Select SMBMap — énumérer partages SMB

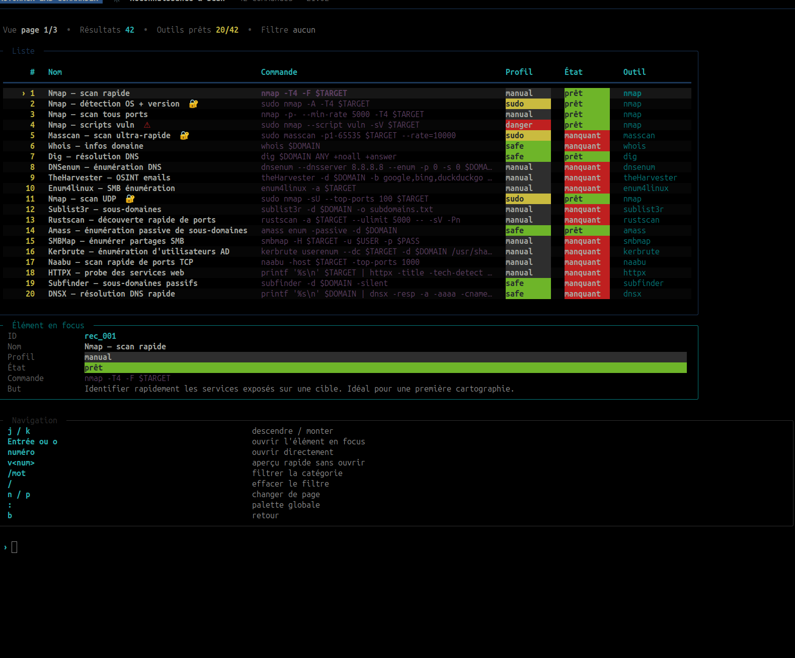[347, 241]
